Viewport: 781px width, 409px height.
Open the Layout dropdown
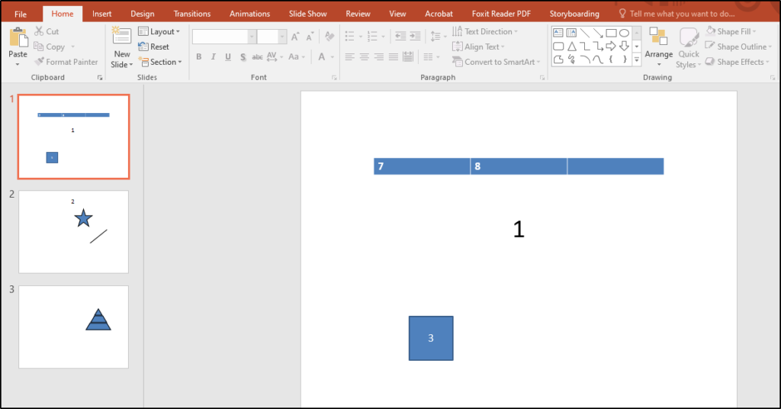click(x=159, y=31)
